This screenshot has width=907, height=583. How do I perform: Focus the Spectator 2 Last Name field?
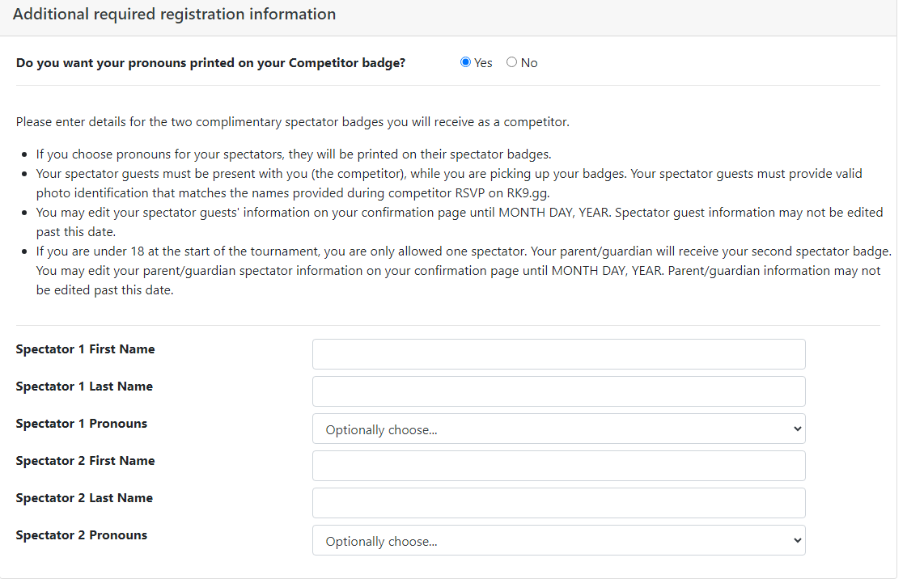[x=559, y=503]
